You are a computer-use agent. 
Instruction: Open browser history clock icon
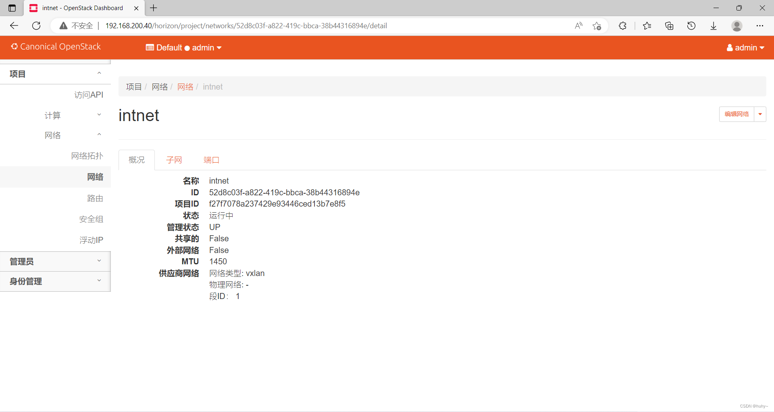click(x=691, y=26)
